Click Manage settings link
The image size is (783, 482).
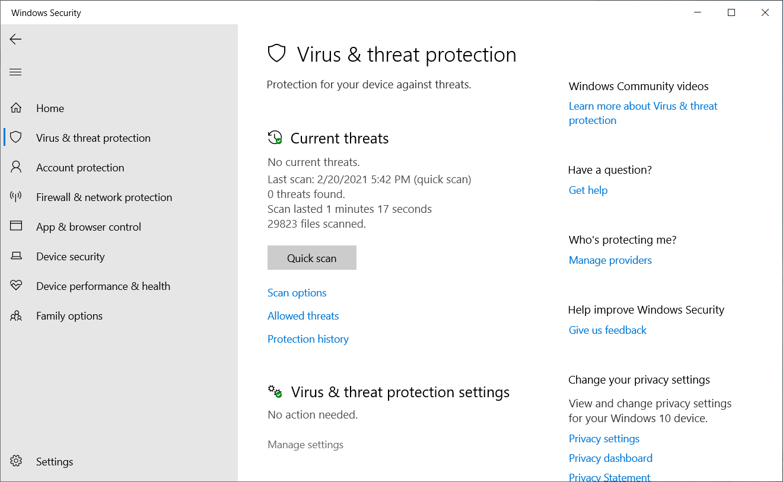(305, 445)
